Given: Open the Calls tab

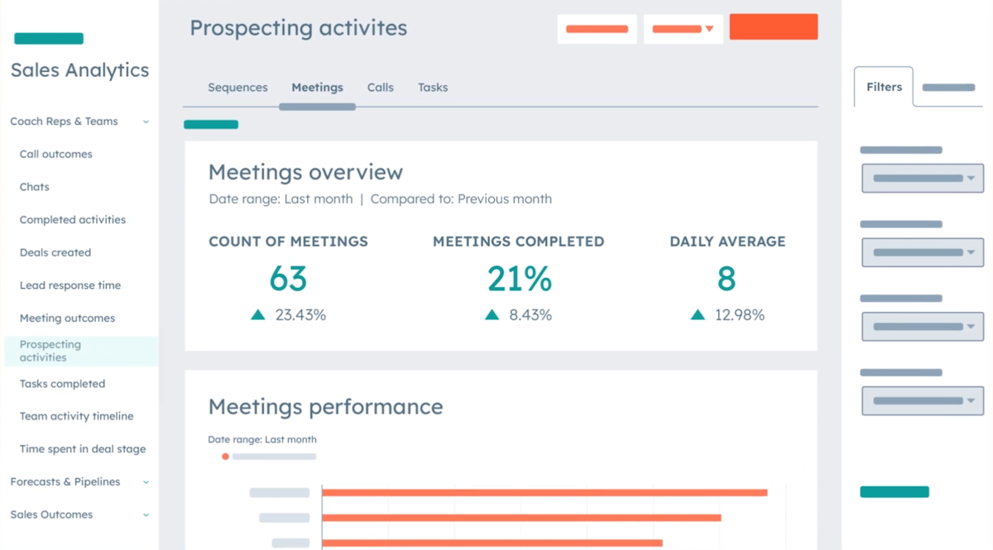Looking at the screenshot, I should 380,87.
